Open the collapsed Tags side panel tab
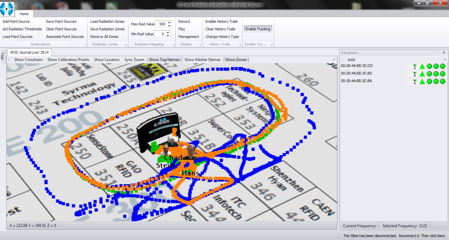 [x=3, y=56]
